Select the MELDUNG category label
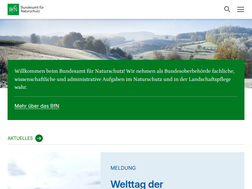The image size is (252, 189). tap(123, 168)
